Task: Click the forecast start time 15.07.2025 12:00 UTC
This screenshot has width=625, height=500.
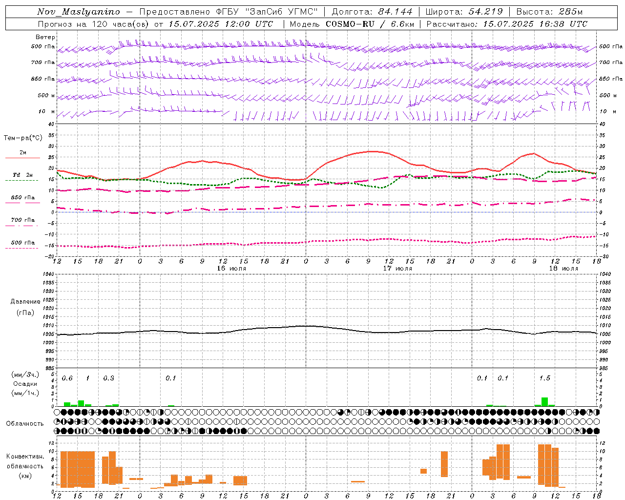Action: click(221, 24)
